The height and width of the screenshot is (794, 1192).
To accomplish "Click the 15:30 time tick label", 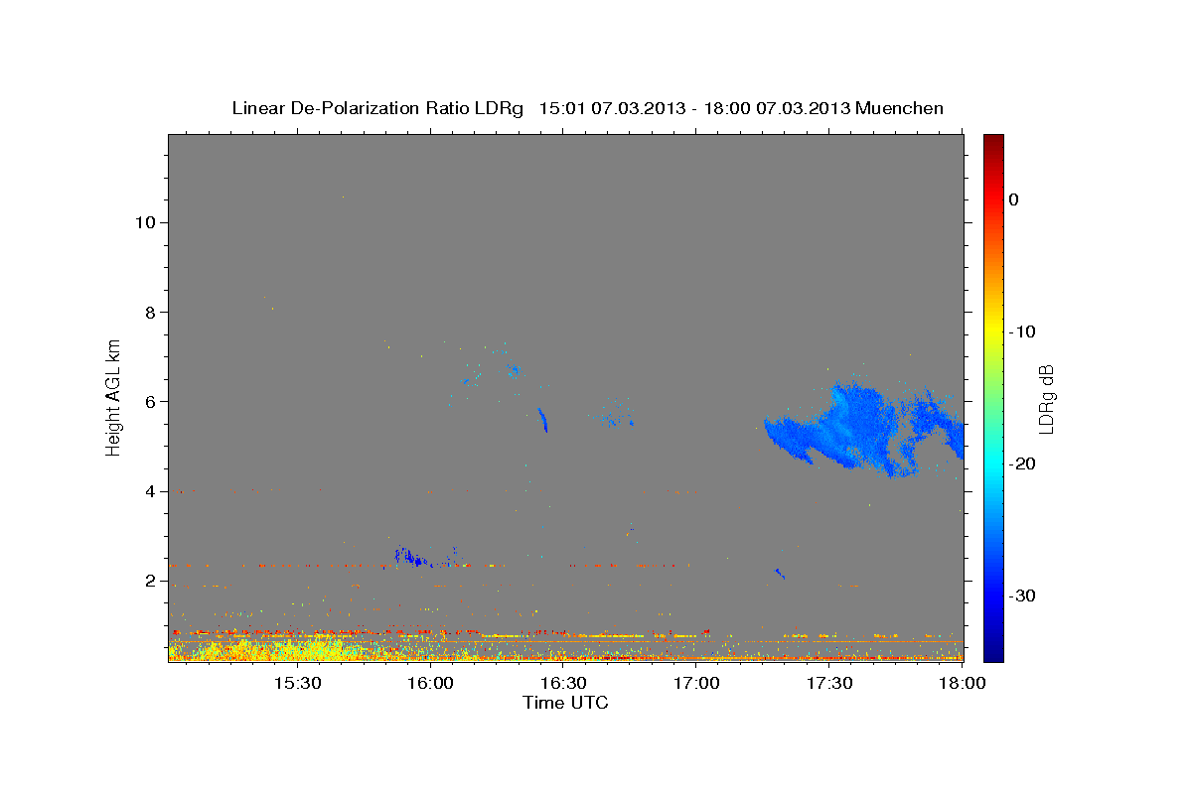I will coord(297,683).
